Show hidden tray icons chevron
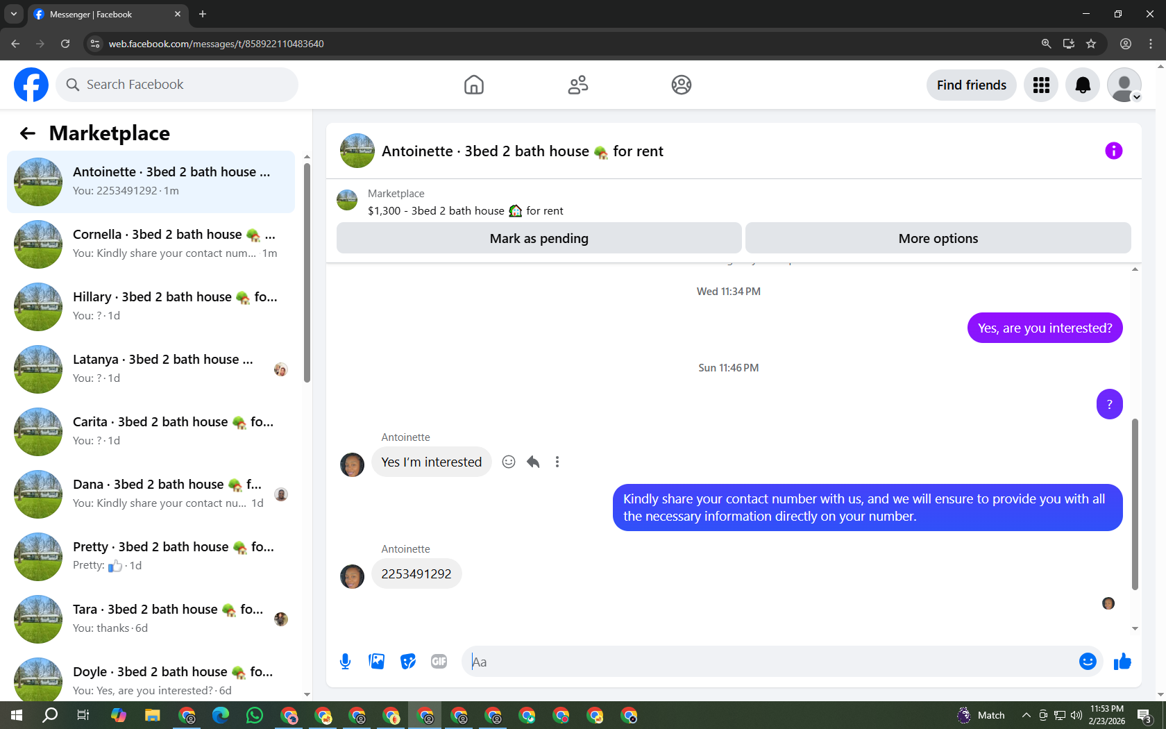 pyautogui.click(x=1026, y=715)
